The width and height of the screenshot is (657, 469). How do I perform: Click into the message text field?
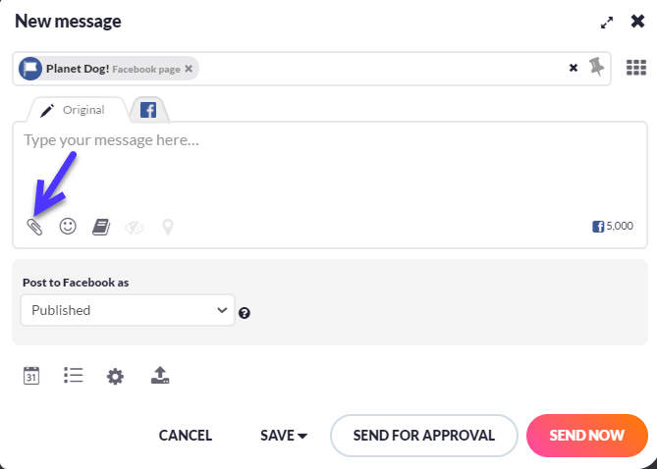[330, 168]
